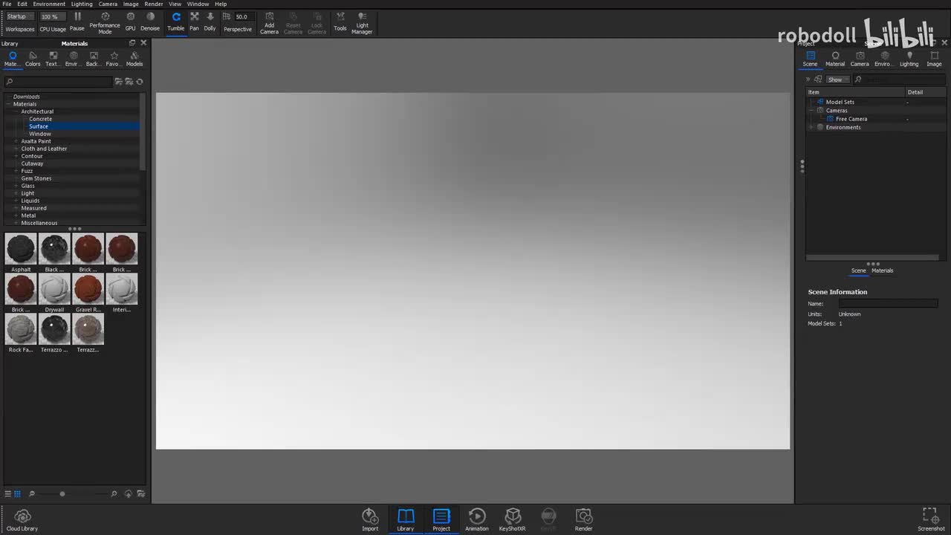Viewport: 951px width, 535px height.
Task: Expand the Cloth and Leather folder
Action: (x=16, y=149)
